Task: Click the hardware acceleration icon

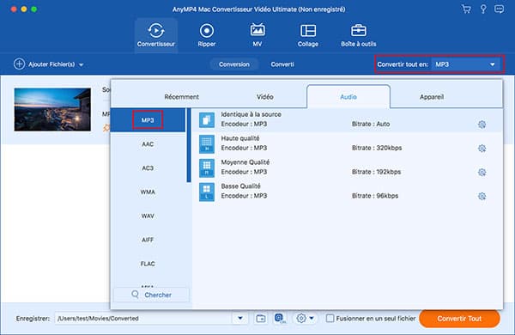Action: [x=280, y=318]
